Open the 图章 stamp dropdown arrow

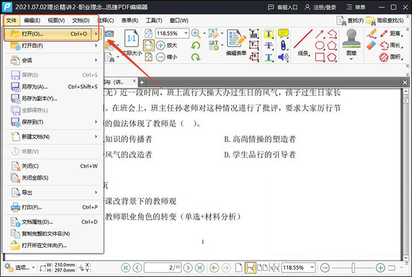(x=352, y=59)
